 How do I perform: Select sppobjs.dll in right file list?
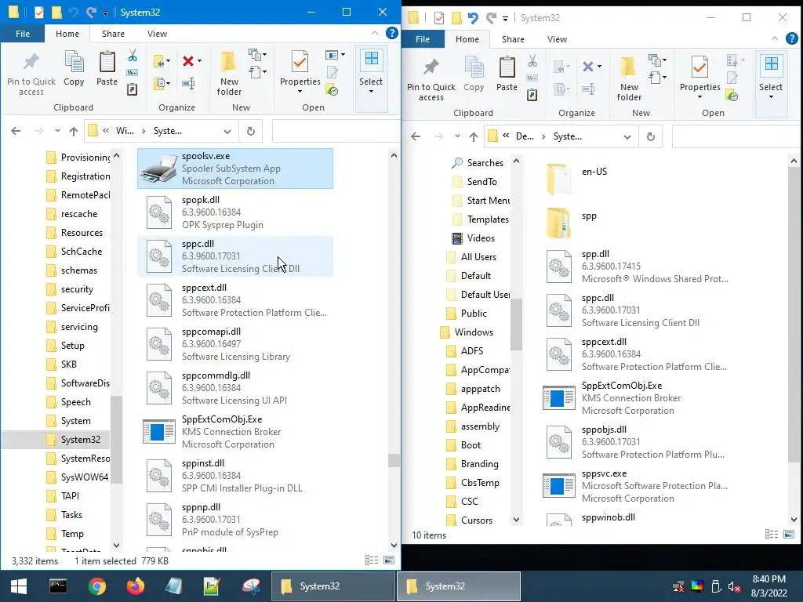635,442
